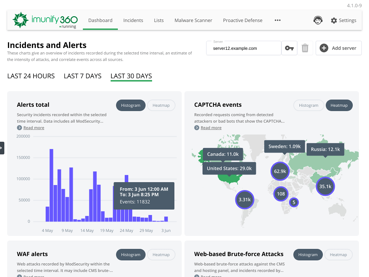The width and height of the screenshot is (369, 277).
Task: Enable Heatmap for Web-based Brute-force Attacks
Action: pos(338,254)
